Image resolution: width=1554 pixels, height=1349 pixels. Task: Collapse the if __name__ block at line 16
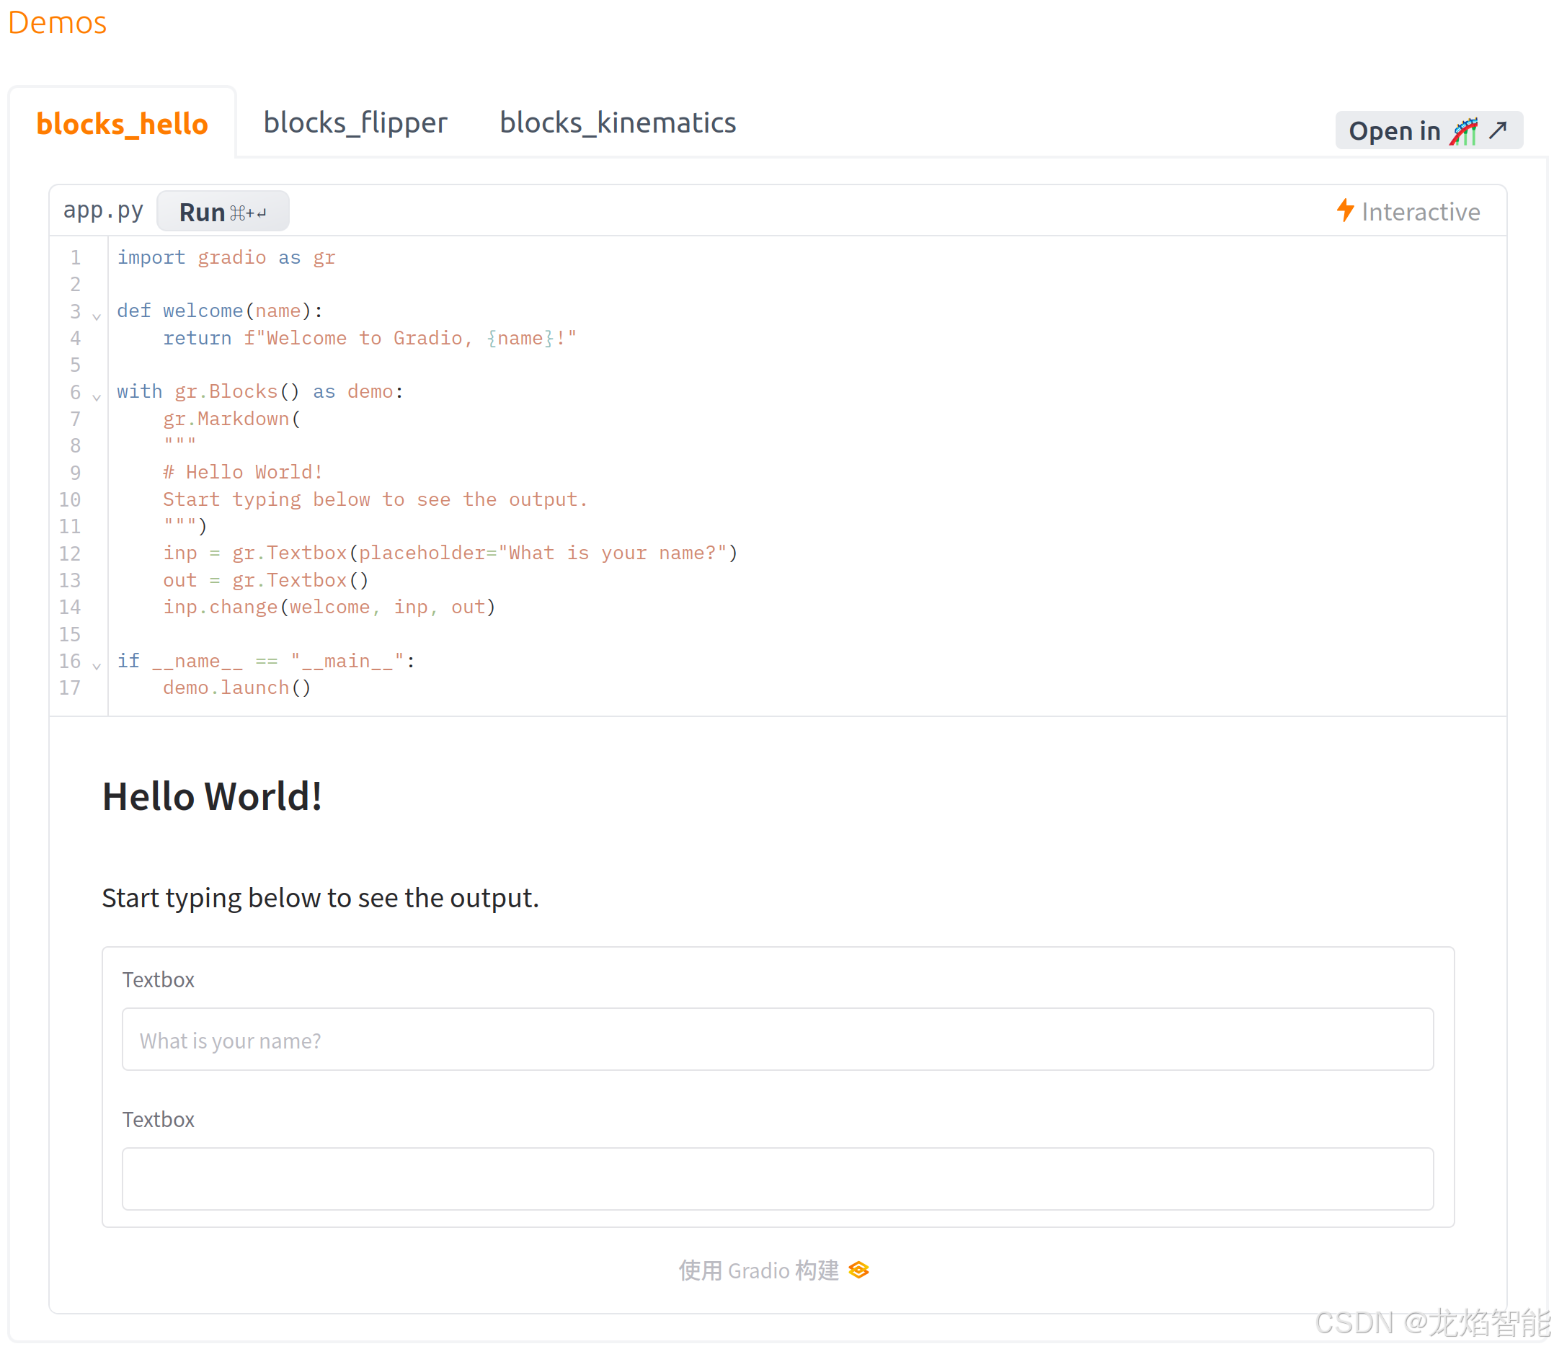97,665
